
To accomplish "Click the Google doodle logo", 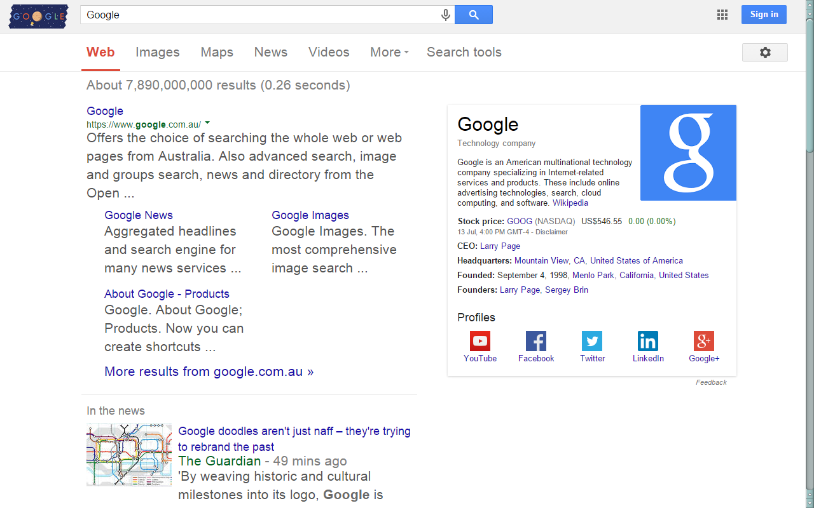I will (38, 16).
